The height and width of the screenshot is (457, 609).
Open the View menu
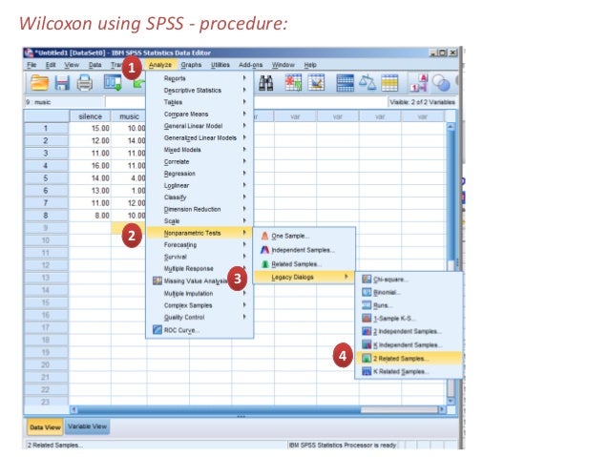pos(72,65)
